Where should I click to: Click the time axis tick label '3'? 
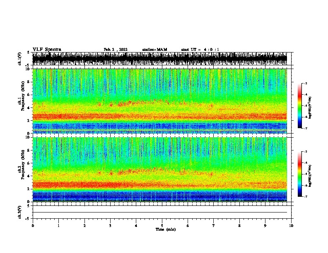[110, 226]
